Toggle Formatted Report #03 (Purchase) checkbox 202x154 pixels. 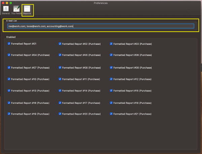111,44
